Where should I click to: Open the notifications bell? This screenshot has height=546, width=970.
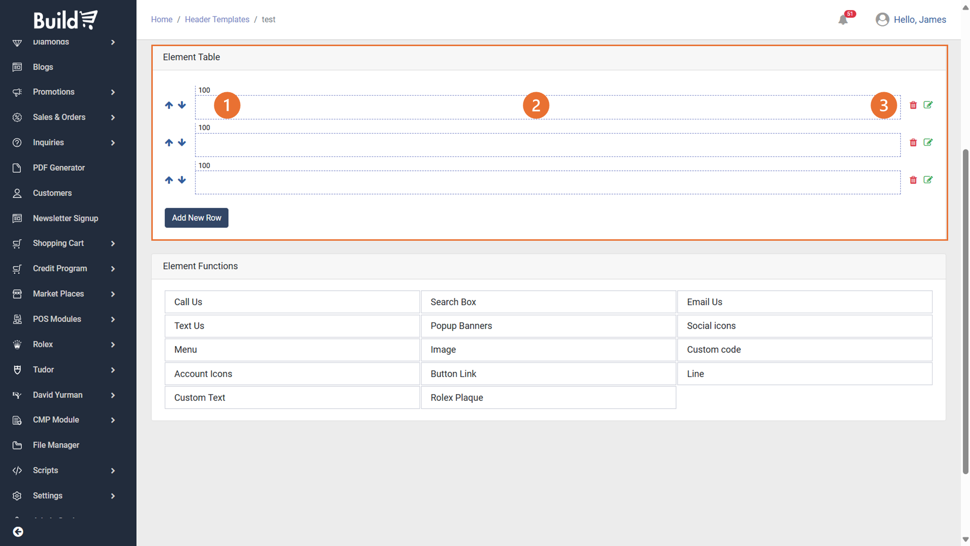[x=843, y=20]
